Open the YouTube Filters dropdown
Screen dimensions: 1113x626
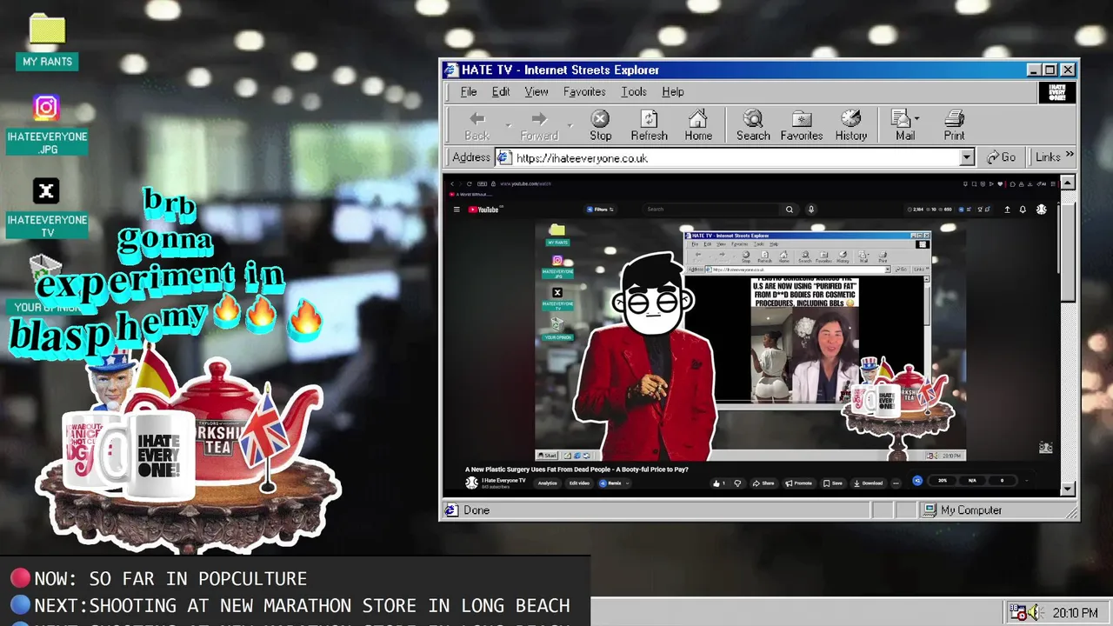tap(600, 210)
